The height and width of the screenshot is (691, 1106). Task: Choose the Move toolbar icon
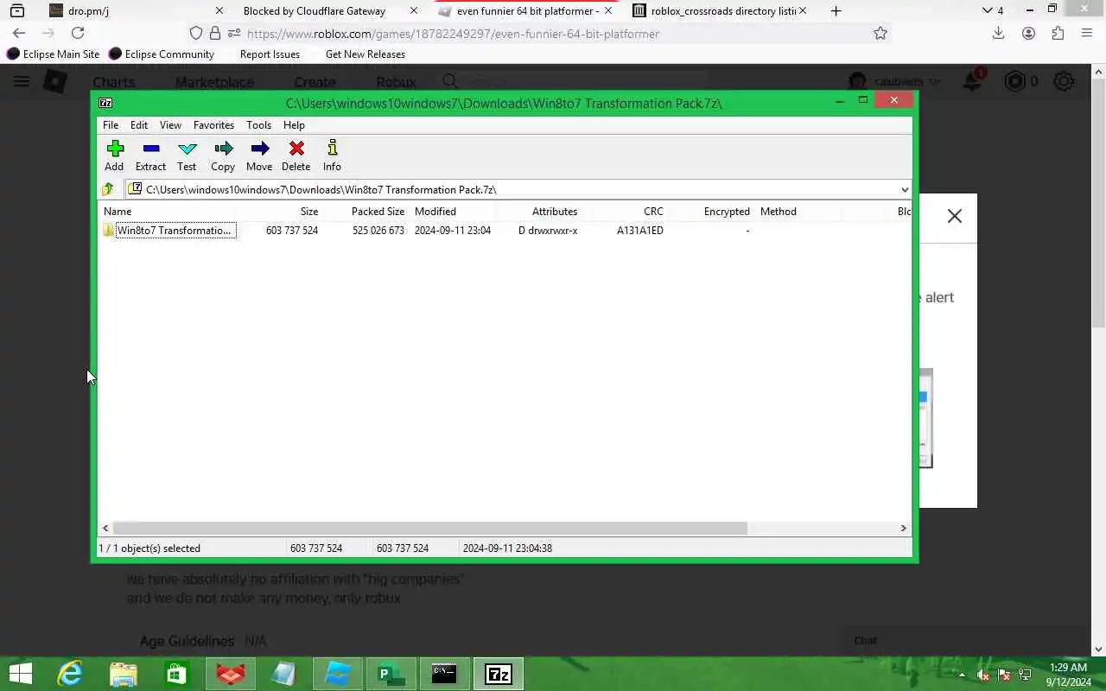tap(259, 155)
